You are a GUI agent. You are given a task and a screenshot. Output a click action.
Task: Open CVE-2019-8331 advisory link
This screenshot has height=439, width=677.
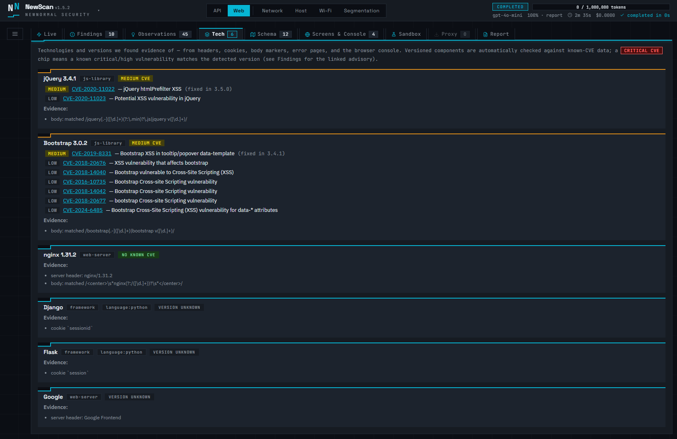point(92,154)
